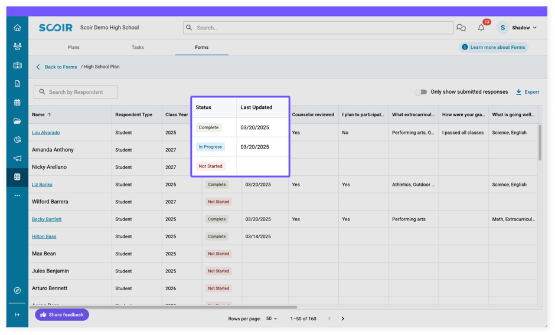Open Lou Alvarado's response
The width and height of the screenshot is (555, 335).
coord(45,133)
